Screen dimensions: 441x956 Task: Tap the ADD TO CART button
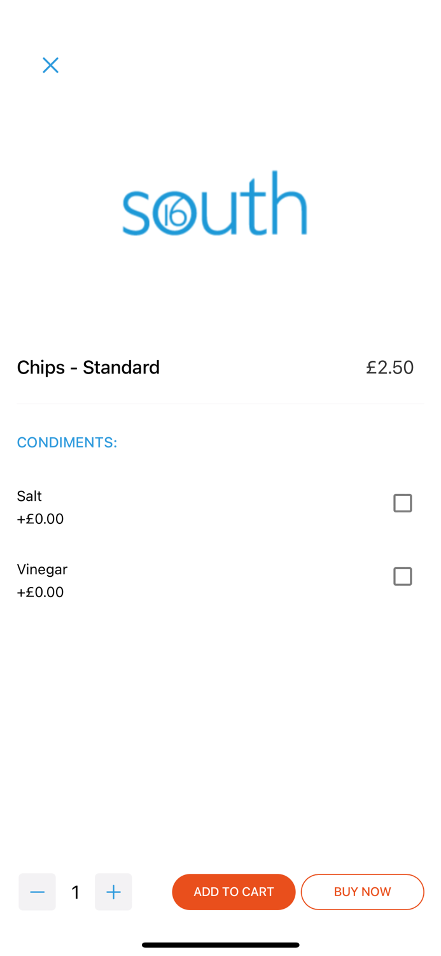click(x=234, y=892)
